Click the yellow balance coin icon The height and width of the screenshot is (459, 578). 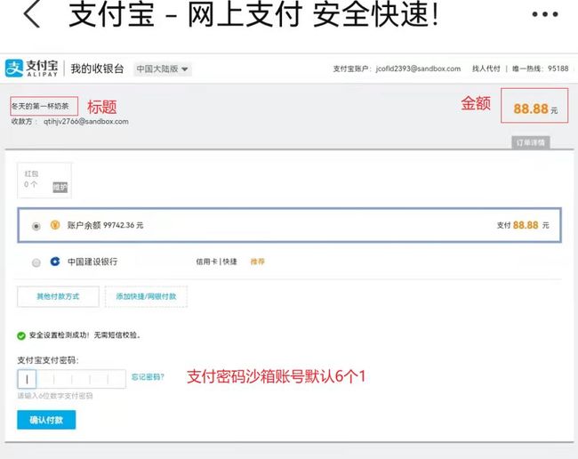click(x=55, y=225)
